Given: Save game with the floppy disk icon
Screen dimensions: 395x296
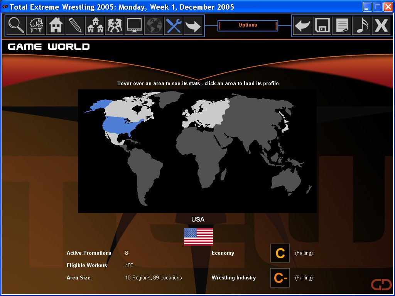Looking at the screenshot, I should (x=322, y=26).
